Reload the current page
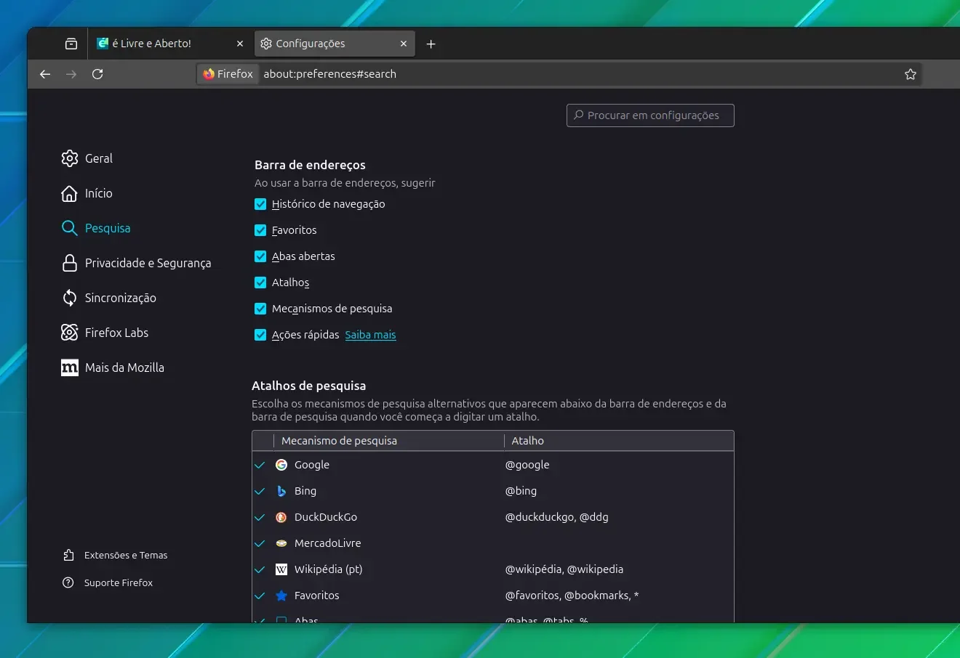The width and height of the screenshot is (960, 658). (97, 74)
